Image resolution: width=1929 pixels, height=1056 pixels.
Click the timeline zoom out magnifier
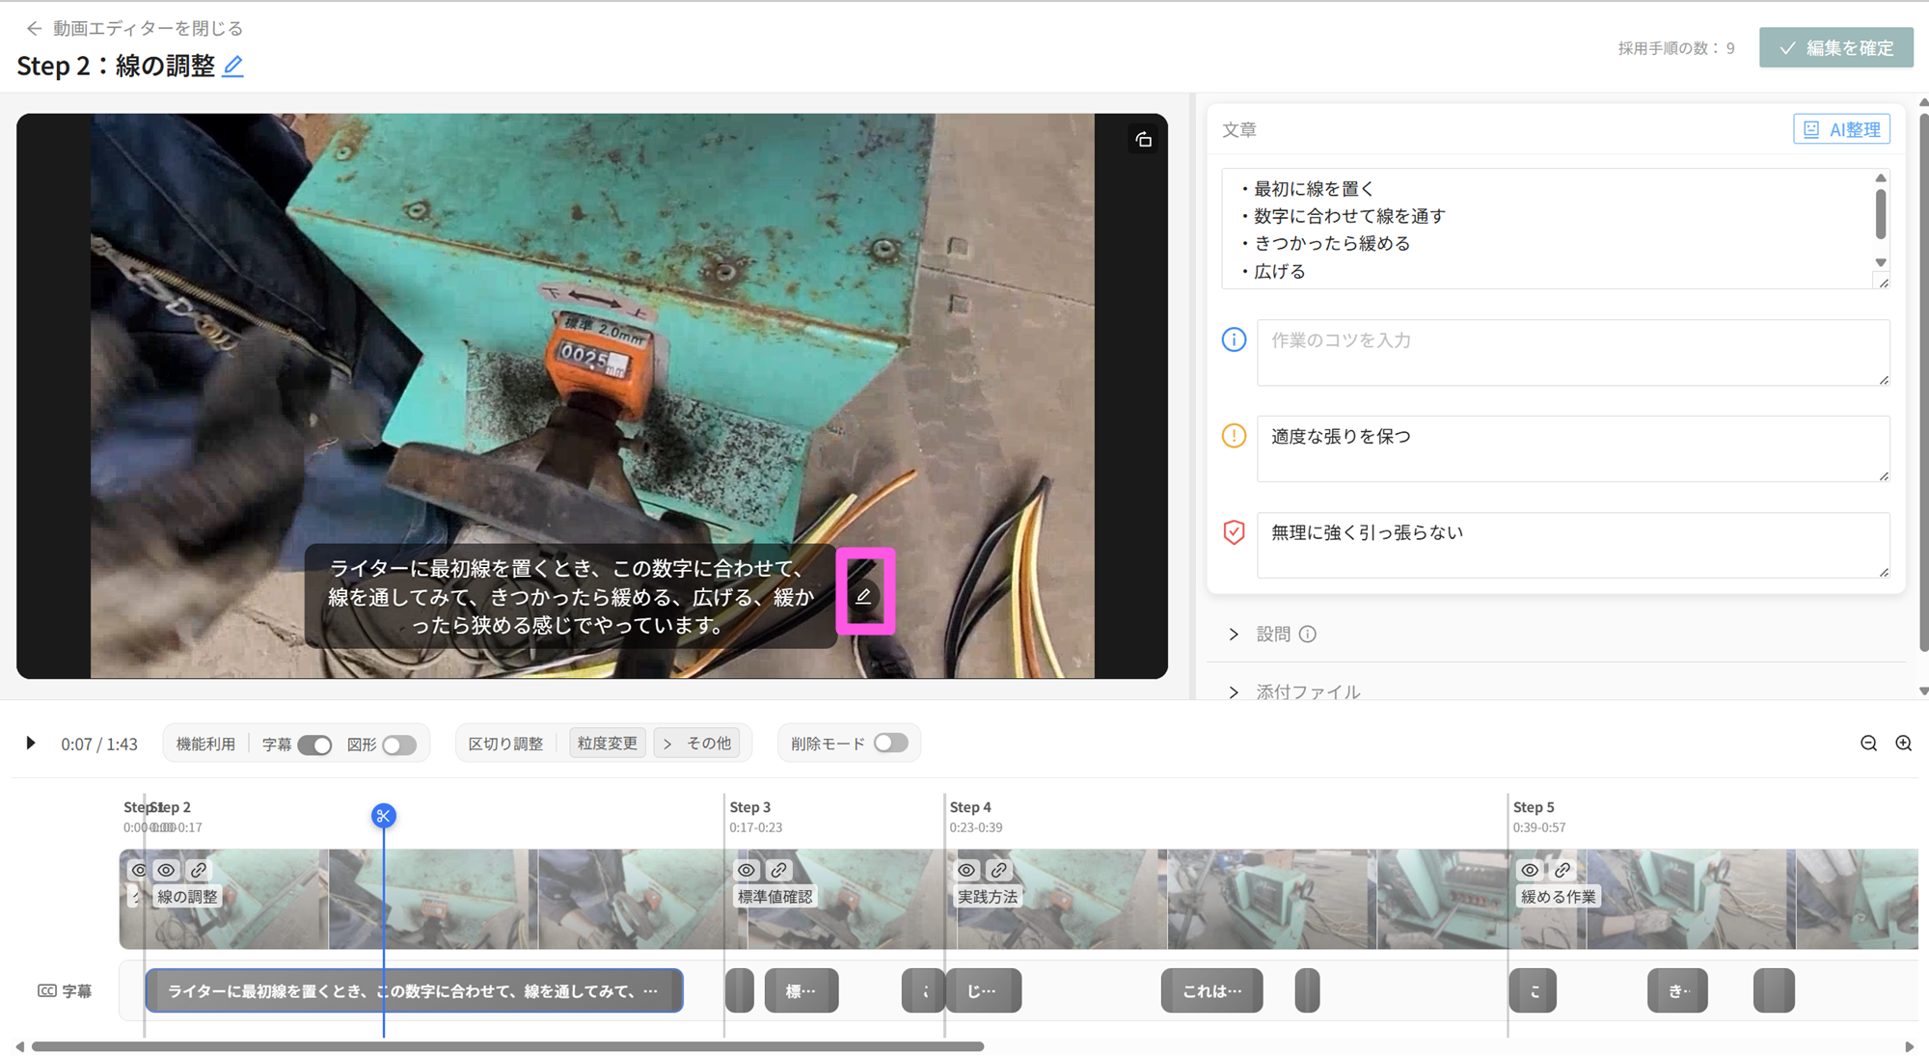coord(1868,744)
